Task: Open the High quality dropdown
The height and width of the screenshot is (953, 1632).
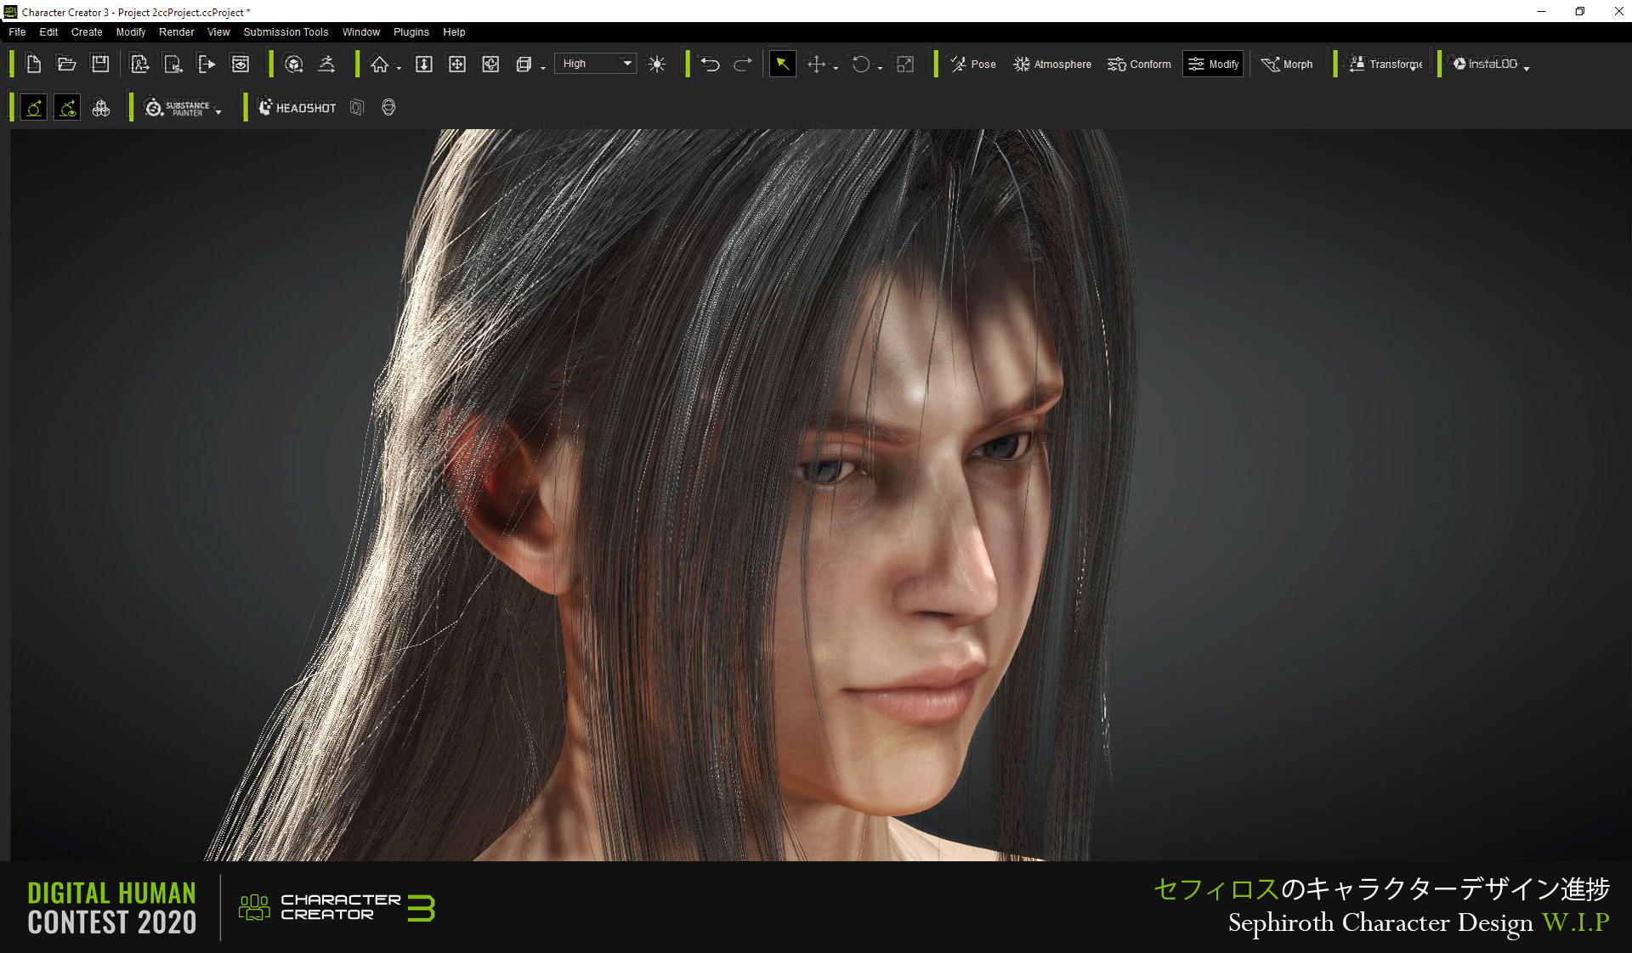Action: pos(595,64)
